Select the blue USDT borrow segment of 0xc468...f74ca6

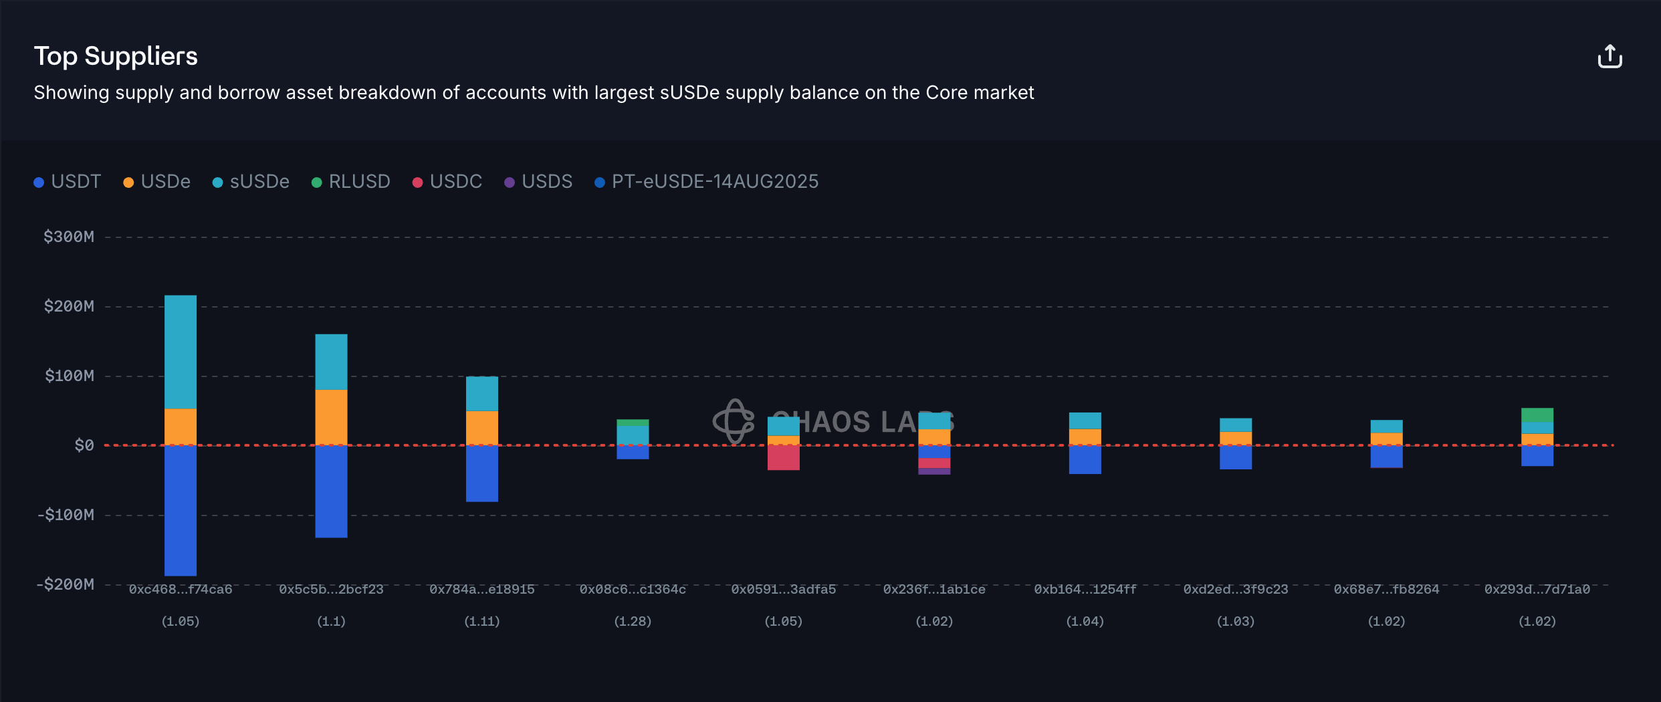pos(181,511)
